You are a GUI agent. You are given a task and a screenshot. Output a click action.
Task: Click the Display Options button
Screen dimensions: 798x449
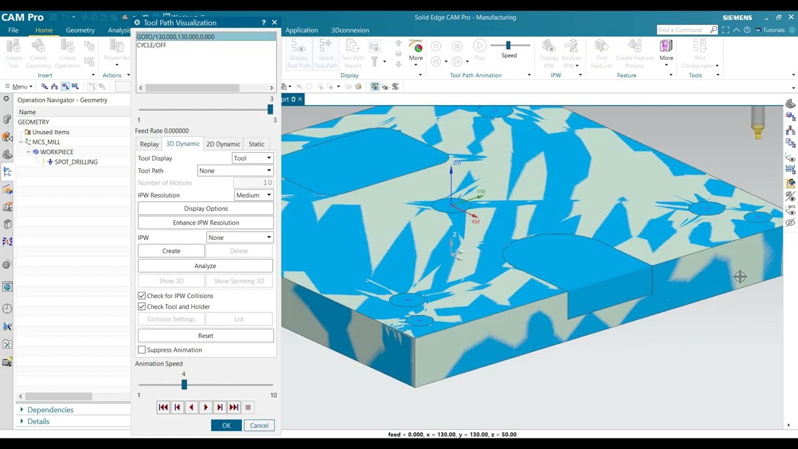click(206, 209)
